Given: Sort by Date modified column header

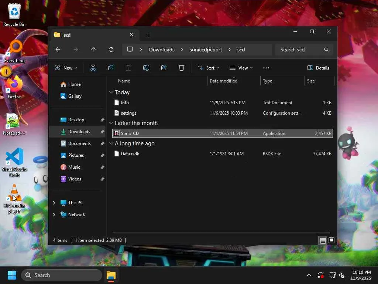Looking at the screenshot, I should [x=223, y=81].
